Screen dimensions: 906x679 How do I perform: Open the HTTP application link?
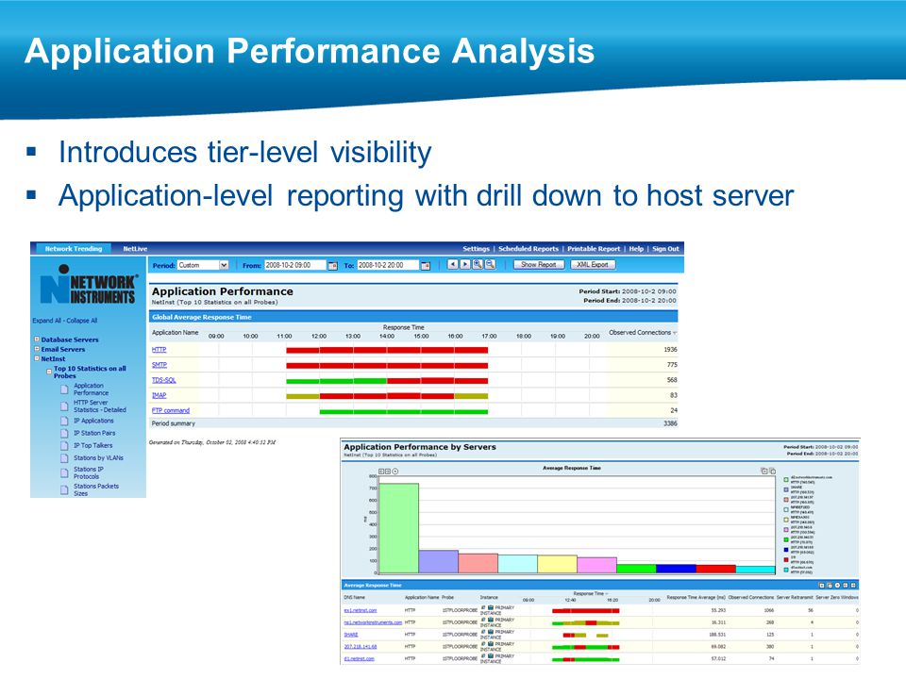pos(159,350)
